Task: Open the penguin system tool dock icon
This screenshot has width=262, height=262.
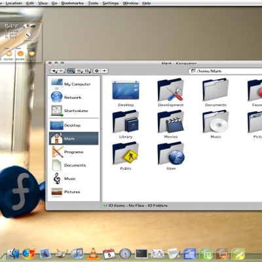Action: tap(158, 253)
